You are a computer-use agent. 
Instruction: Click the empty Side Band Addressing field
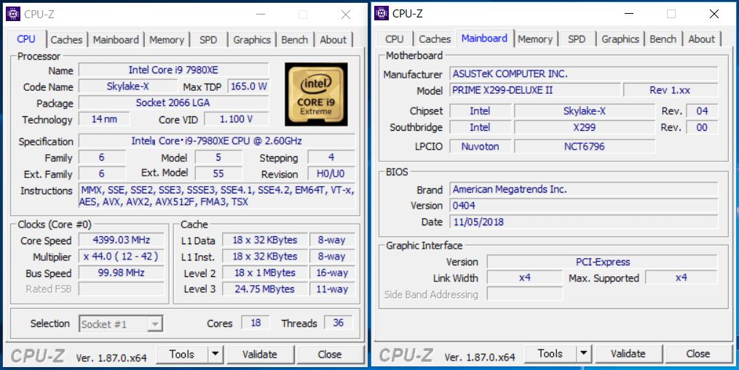point(524,294)
